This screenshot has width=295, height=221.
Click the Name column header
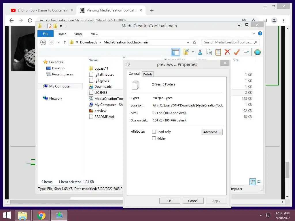click(93, 60)
